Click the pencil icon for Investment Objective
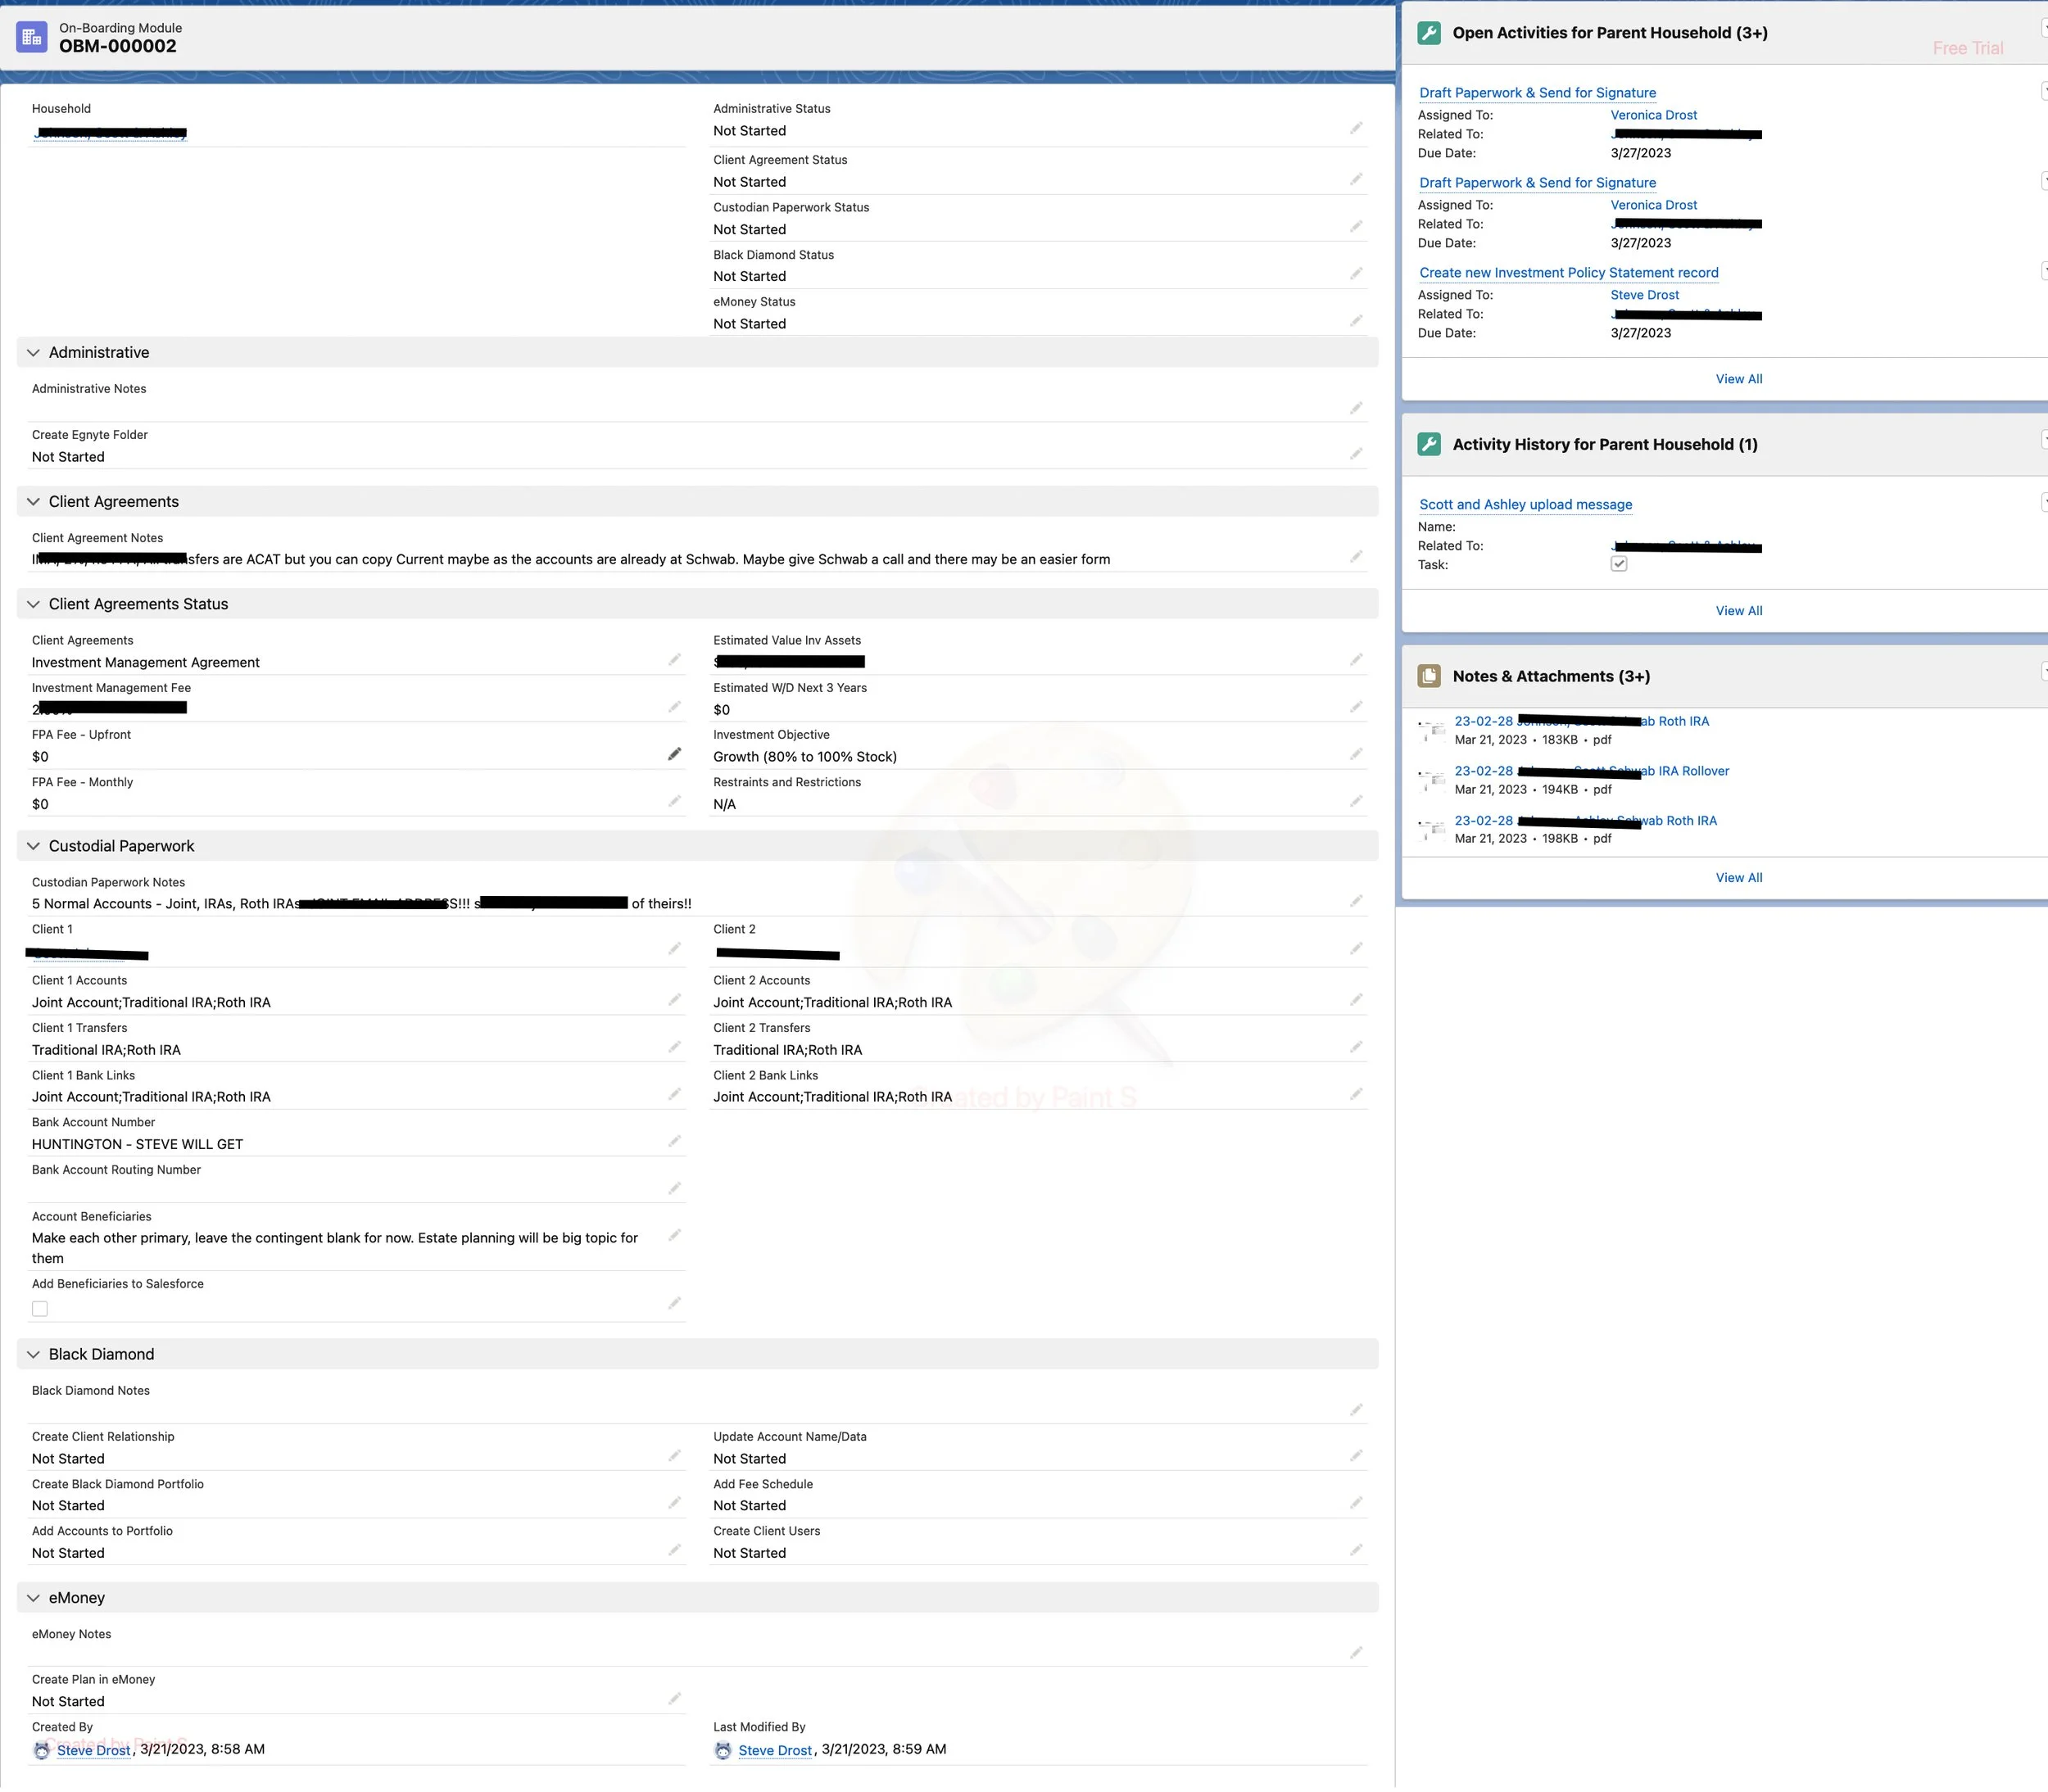The image size is (2048, 1792). (x=1357, y=754)
